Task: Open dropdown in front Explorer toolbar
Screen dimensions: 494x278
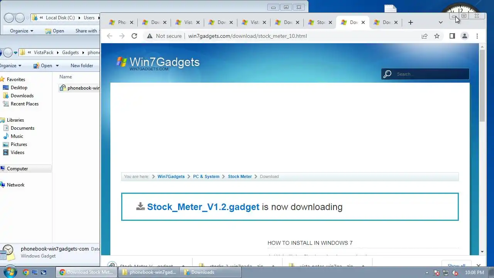Action: click(58, 66)
